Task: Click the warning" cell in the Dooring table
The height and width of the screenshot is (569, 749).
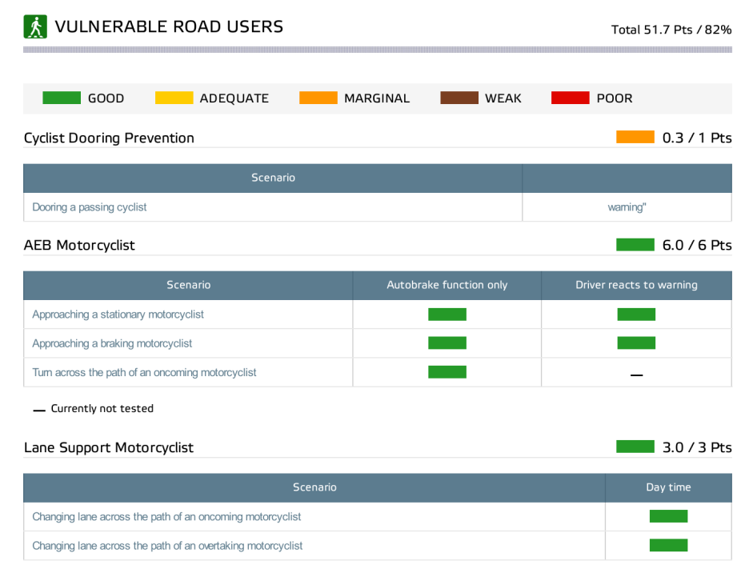Action: pos(627,207)
